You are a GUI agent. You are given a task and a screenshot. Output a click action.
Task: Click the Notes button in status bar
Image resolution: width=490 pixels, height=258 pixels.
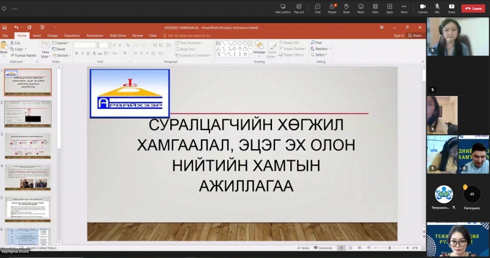304,248
